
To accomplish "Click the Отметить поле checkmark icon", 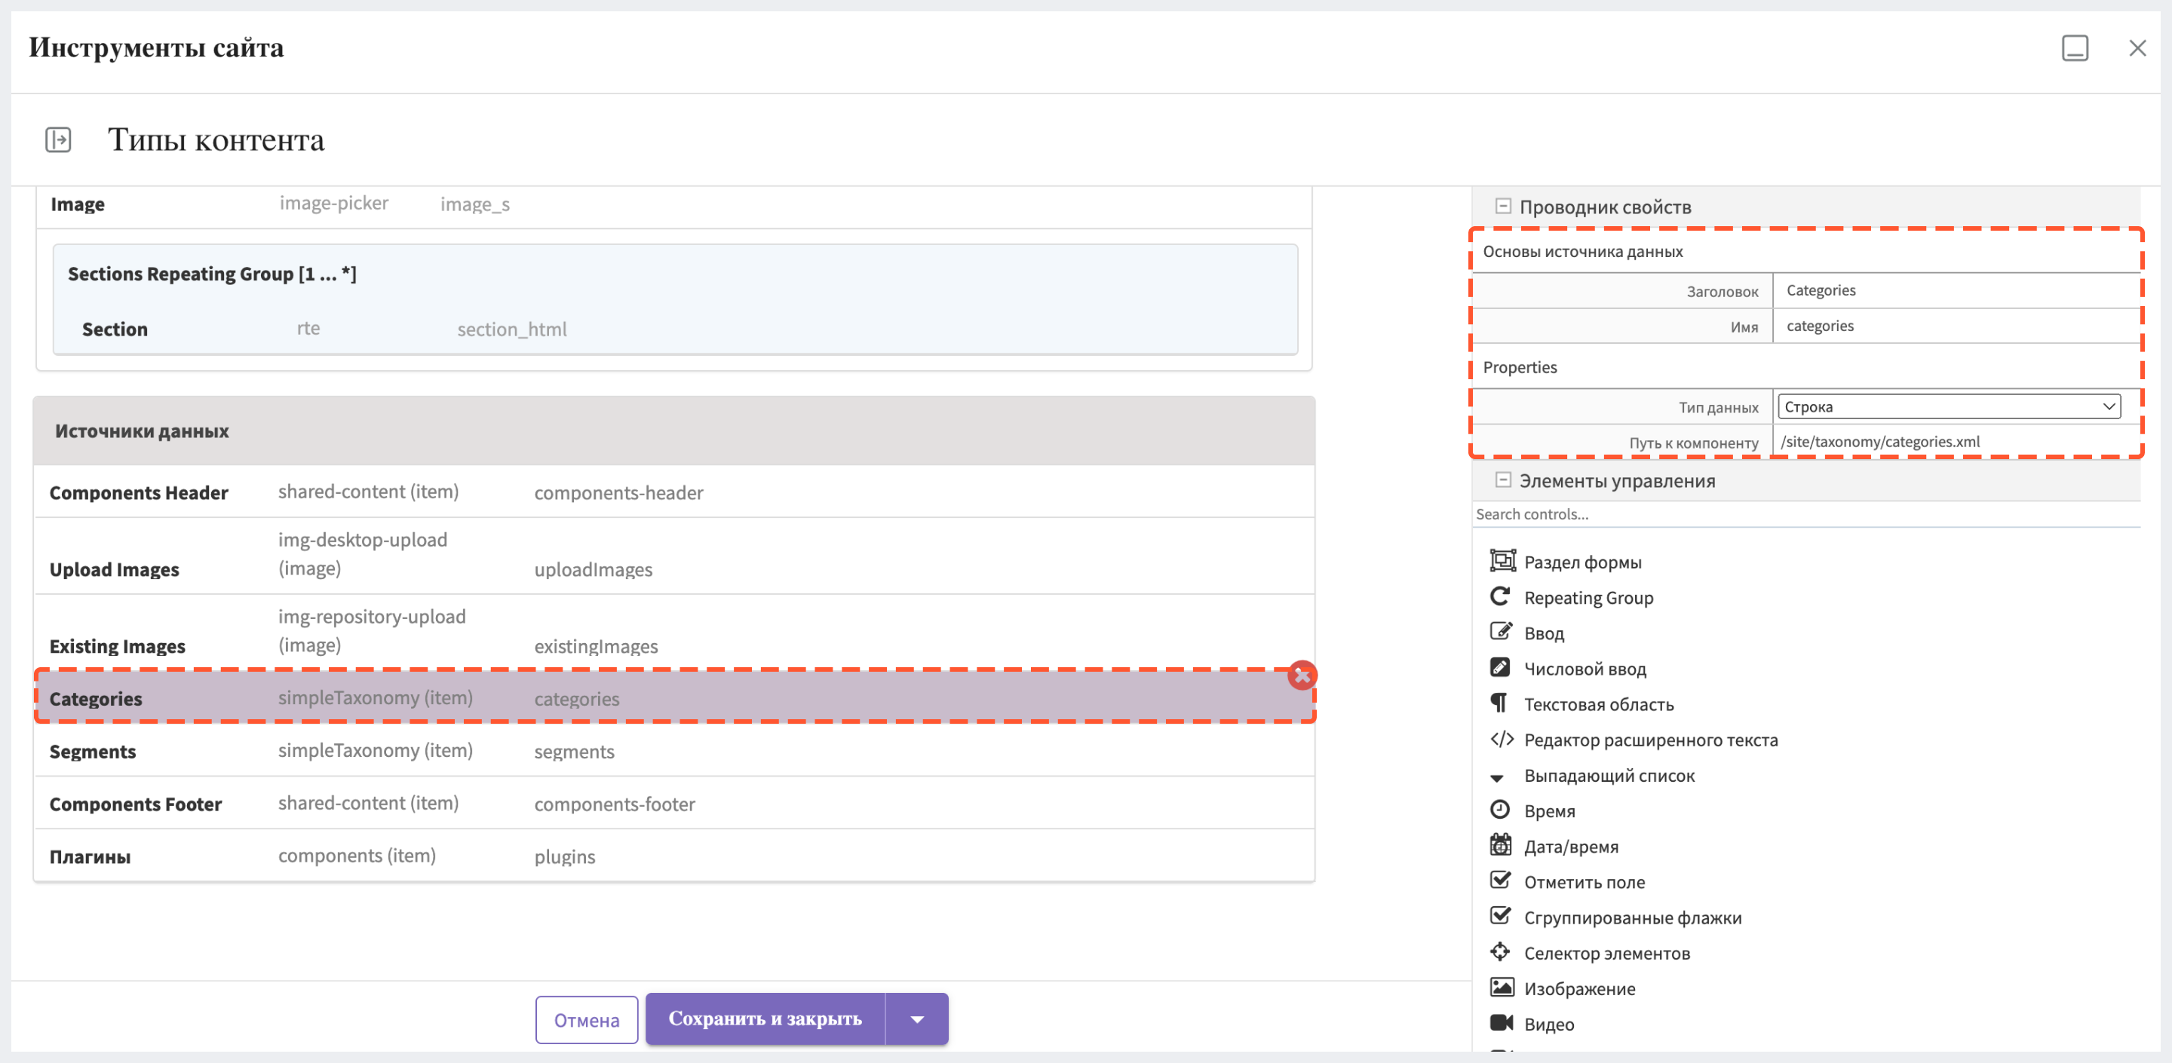I will (x=1500, y=881).
